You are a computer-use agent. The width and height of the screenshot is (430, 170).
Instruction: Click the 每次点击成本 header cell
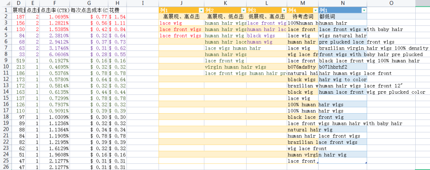tap(89, 10)
